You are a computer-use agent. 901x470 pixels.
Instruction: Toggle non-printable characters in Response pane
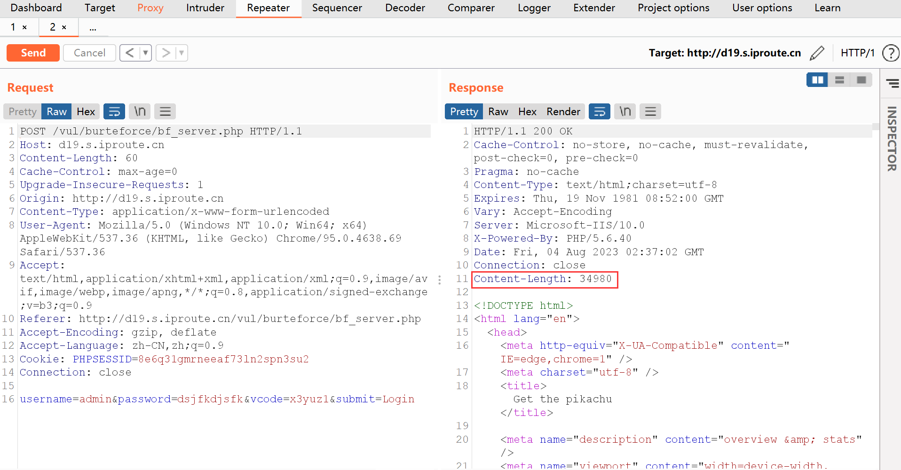(x=625, y=111)
